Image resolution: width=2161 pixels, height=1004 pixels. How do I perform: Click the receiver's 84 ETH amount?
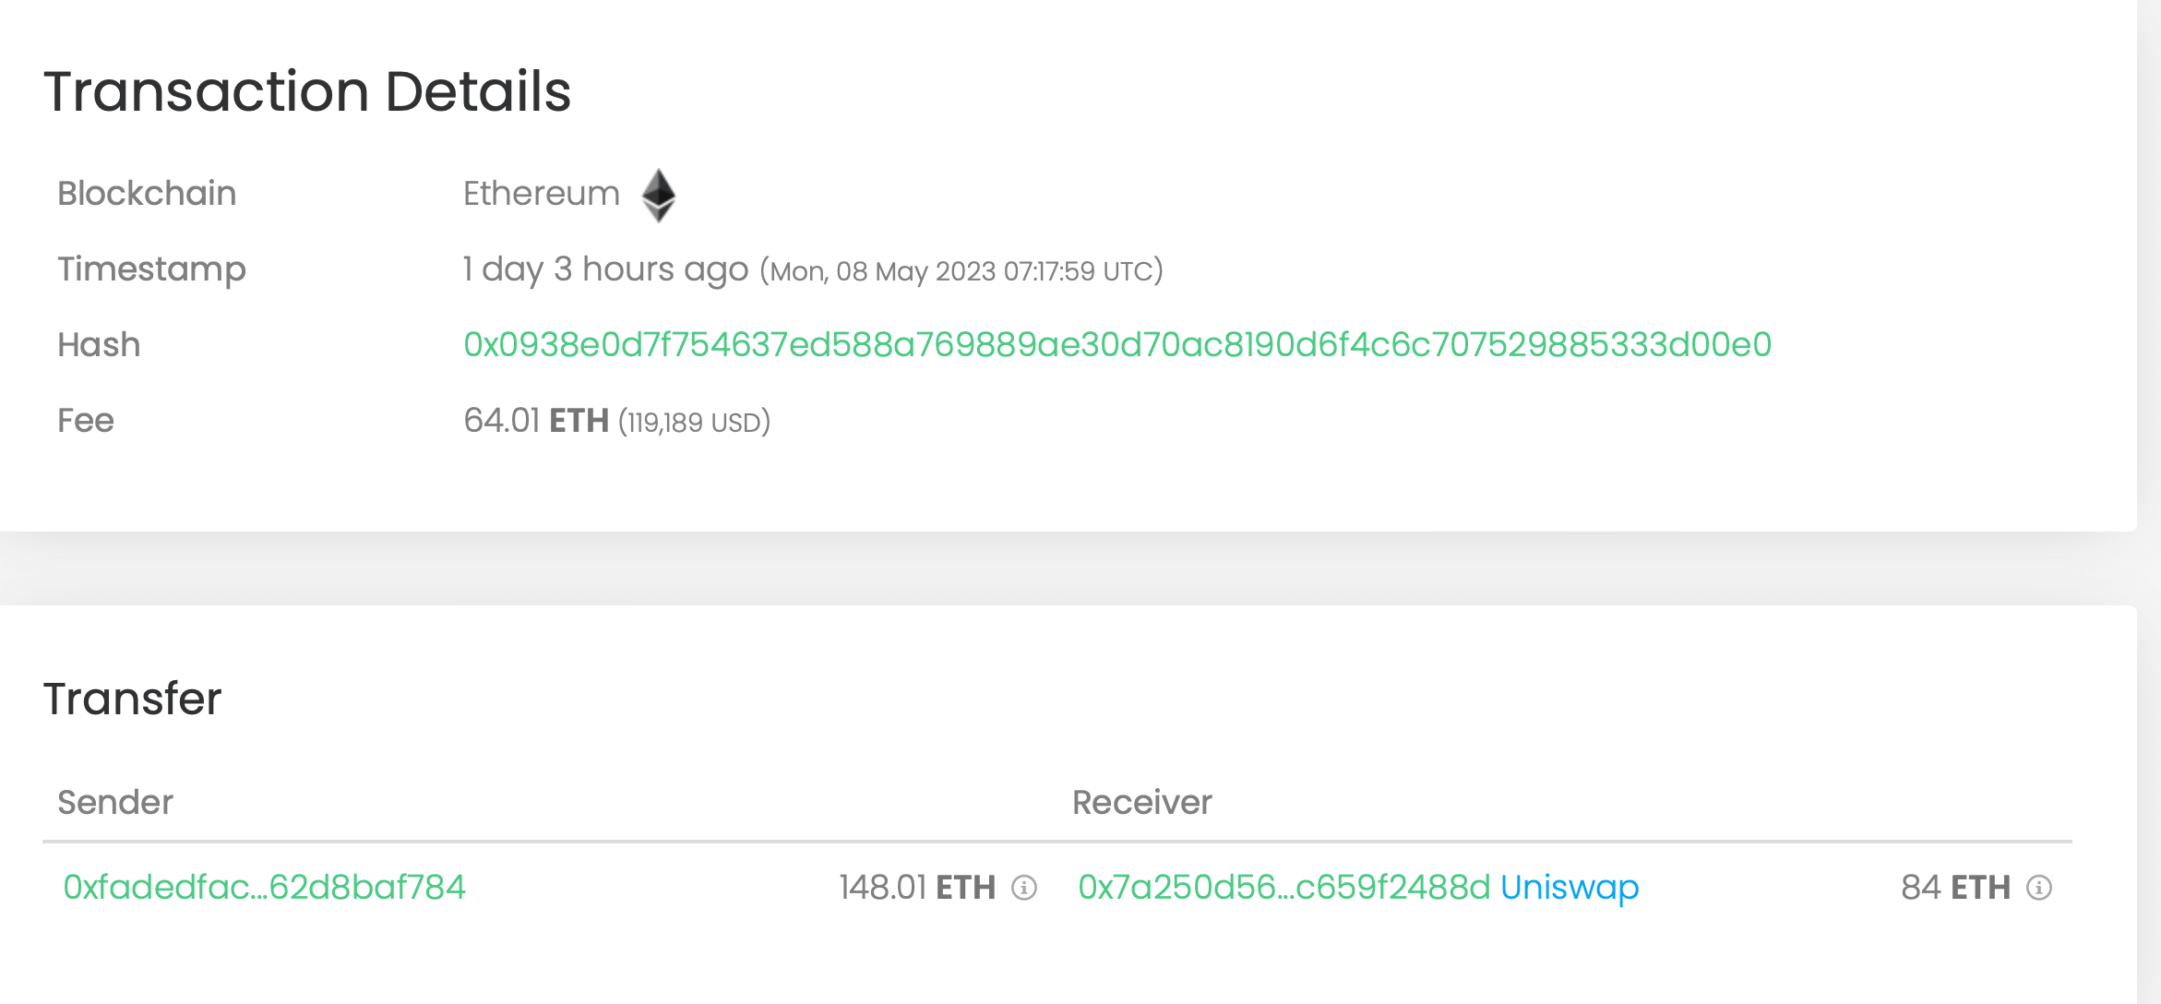point(1955,888)
